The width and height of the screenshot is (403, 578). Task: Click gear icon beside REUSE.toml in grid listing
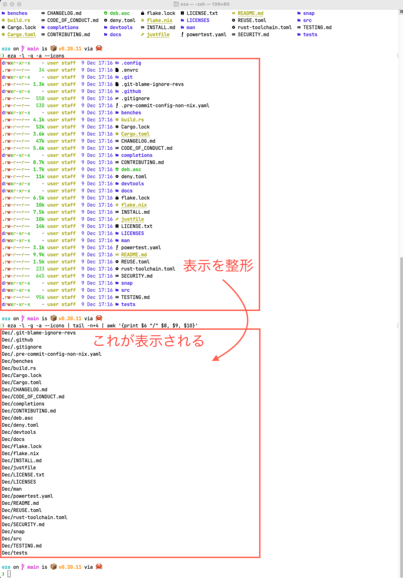[x=233, y=21]
